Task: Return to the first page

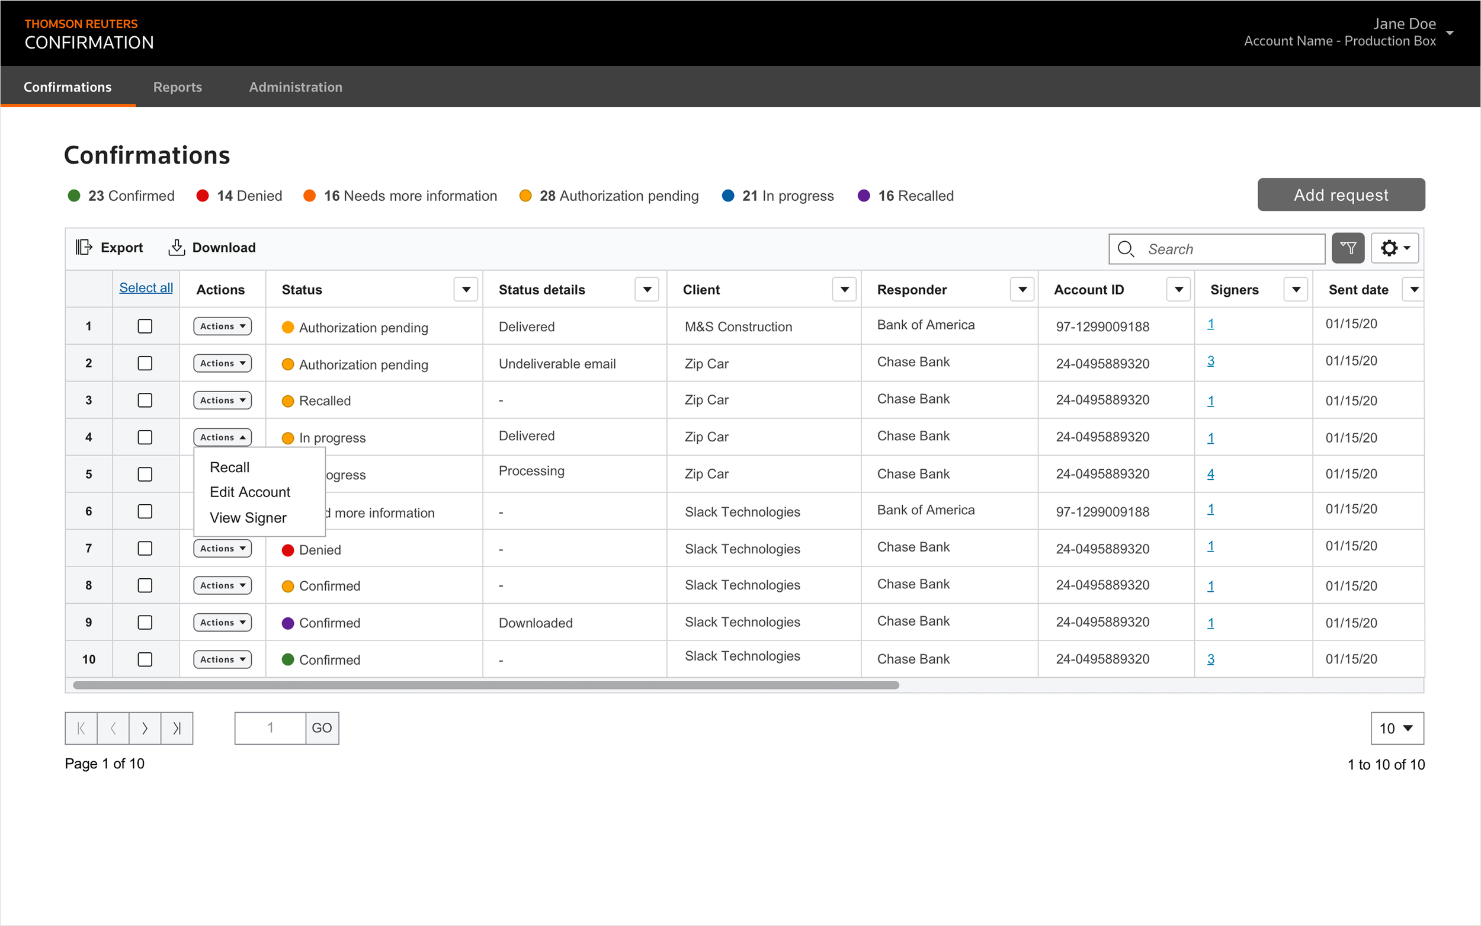Action: pyautogui.click(x=81, y=728)
